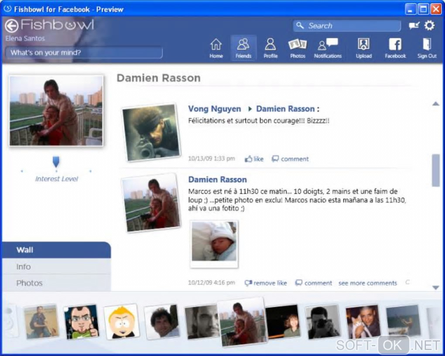Select the Photos tab in the sidebar
This screenshot has height=356, width=445.
tap(56, 283)
